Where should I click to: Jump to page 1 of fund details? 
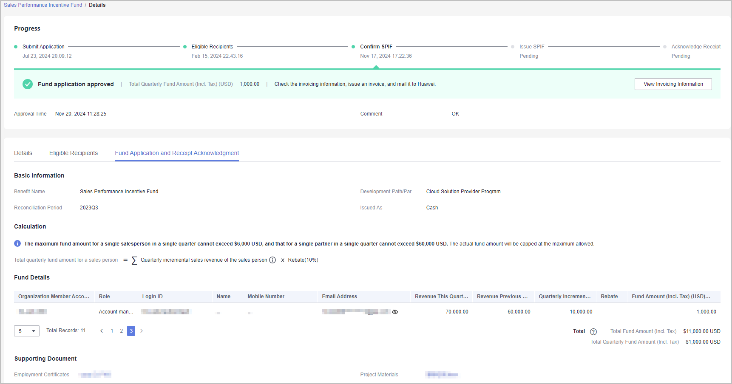(x=112, y=331)
